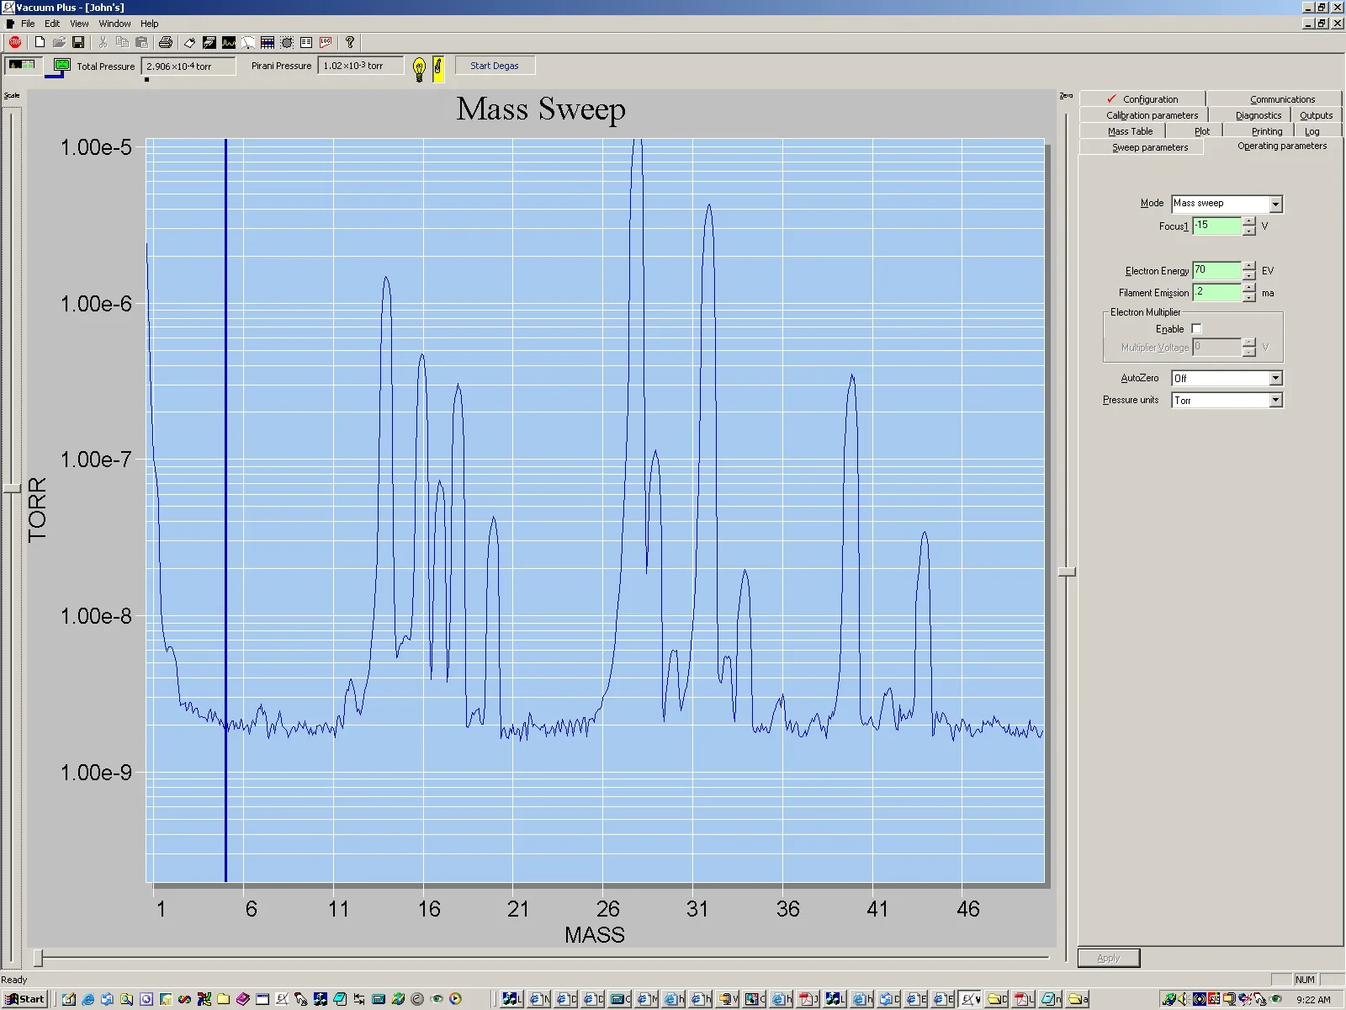
Task: Open a file using folder icon
Action: (59, 42)
